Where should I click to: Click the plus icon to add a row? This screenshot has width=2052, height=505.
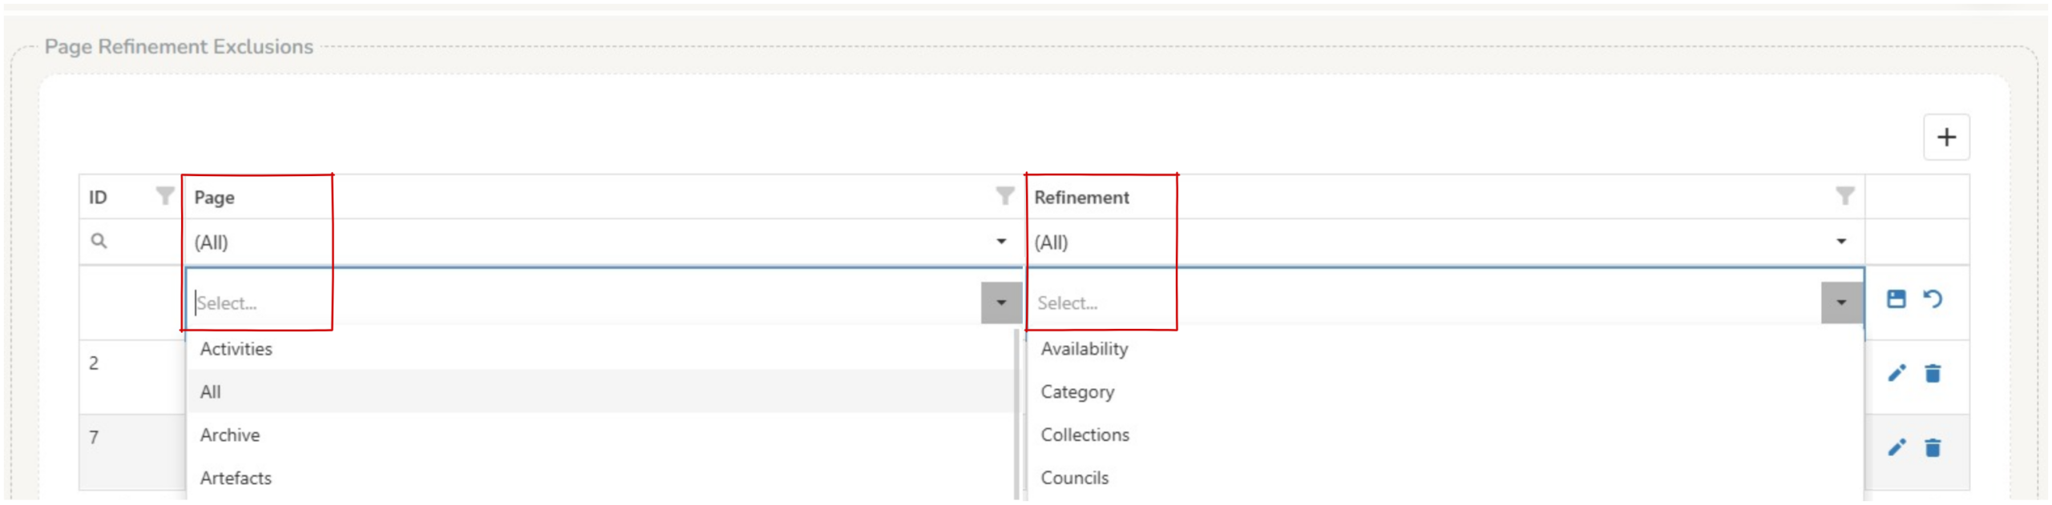pos(1945,137)
